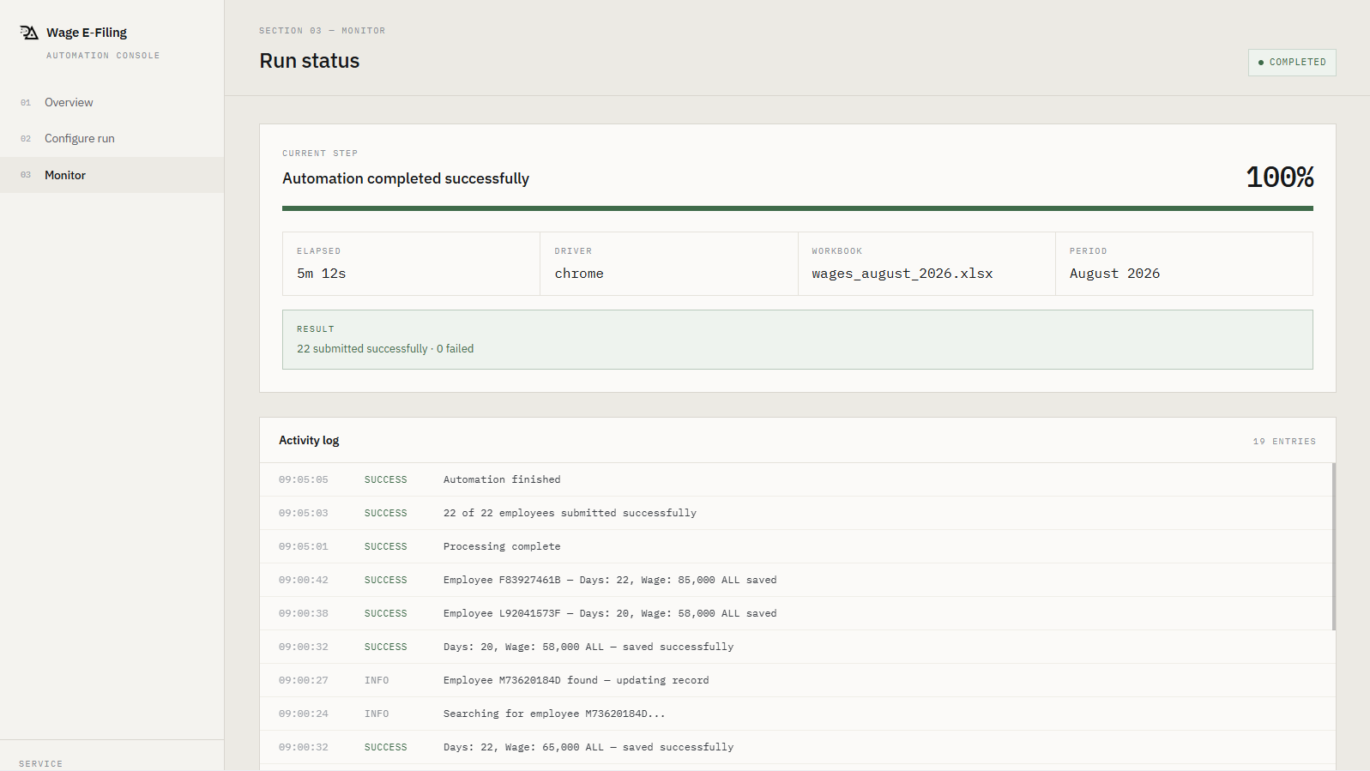Image resolution: width=1370 pixels, height=771 pixels.
Task: Click workbook 'wages_august_2026.xlsx'
Action: 902,274
